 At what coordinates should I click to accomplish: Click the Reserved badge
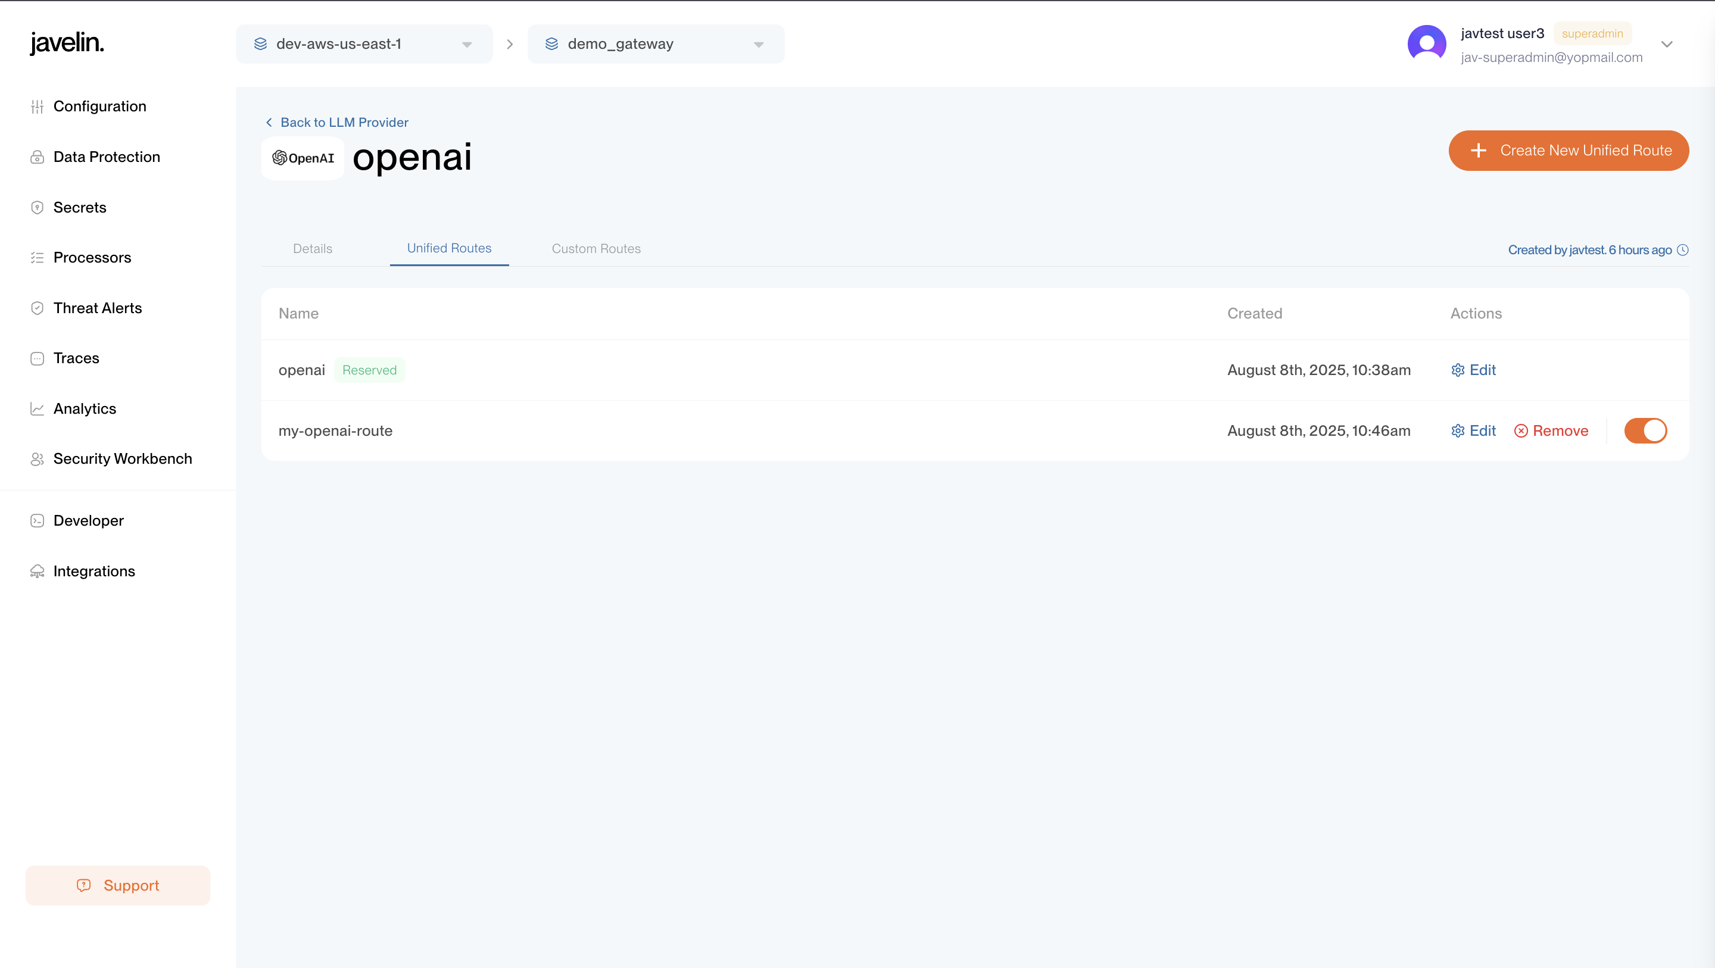[x=369, y=370]
